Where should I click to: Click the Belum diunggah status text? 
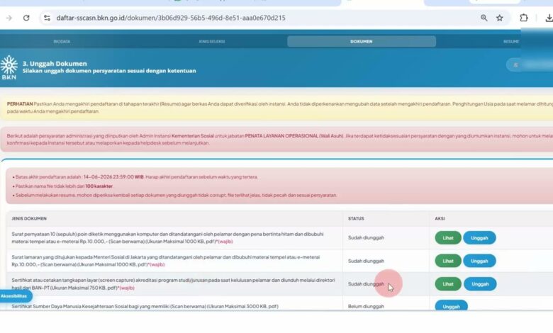tap(366, 307)
